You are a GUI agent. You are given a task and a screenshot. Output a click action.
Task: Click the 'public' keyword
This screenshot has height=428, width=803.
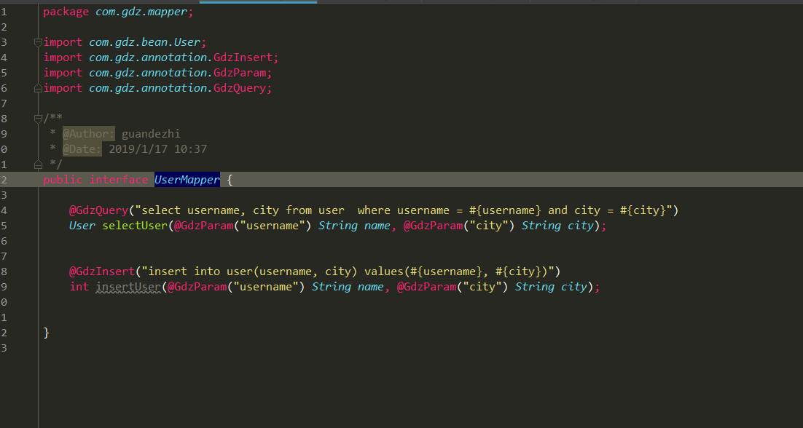pyautogui.click(x=63, y=180)
